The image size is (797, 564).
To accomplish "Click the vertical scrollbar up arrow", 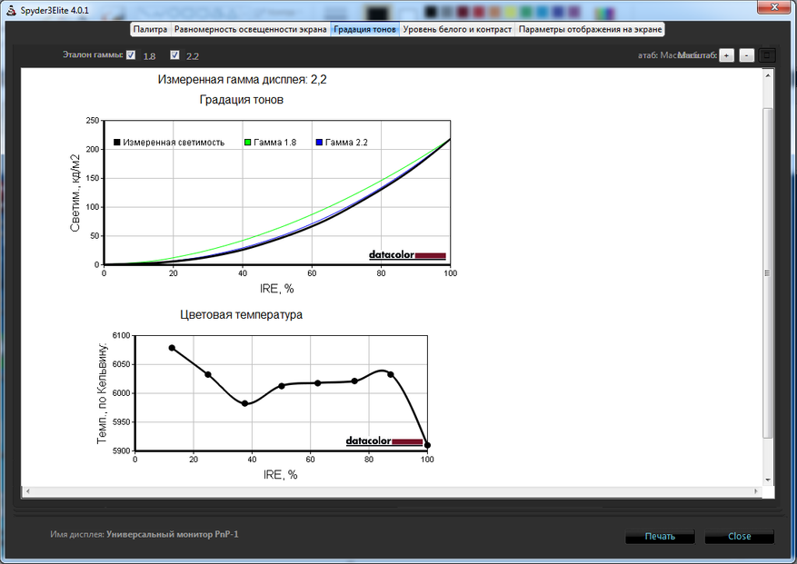I will click(768, 75).
